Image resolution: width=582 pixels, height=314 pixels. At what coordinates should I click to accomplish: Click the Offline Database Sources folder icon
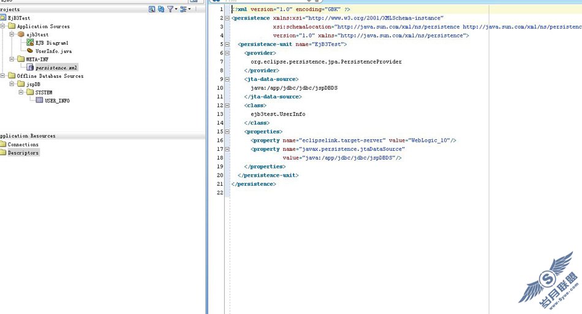coord(12,75)
